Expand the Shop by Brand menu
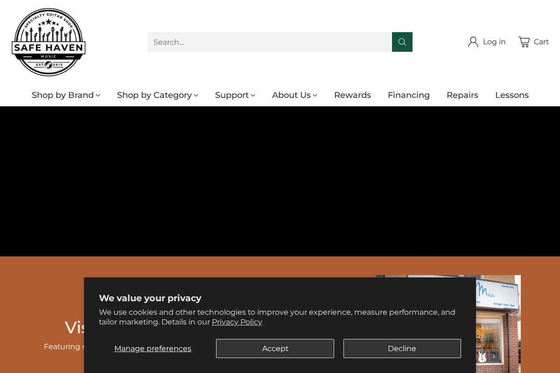This screenshot has width=560, height=373. (x=66, y=95)
